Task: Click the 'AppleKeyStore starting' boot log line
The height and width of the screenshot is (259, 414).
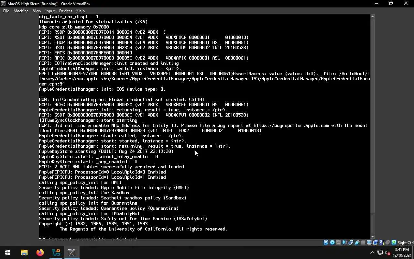Action: pos(106,151)
